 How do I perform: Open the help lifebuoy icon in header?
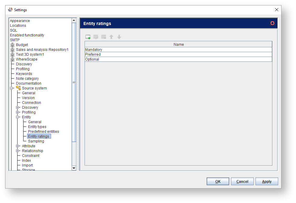(x=272, y=23)
